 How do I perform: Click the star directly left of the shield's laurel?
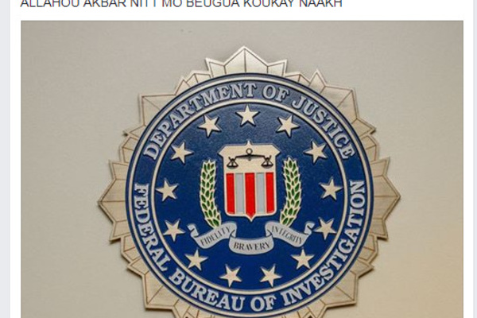[167, 190]
